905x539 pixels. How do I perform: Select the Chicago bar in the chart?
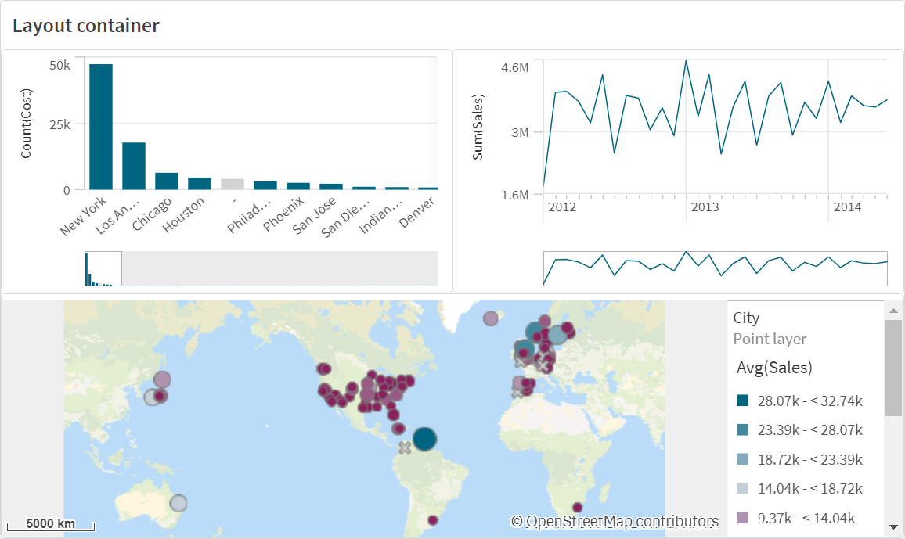pos(166,181)
